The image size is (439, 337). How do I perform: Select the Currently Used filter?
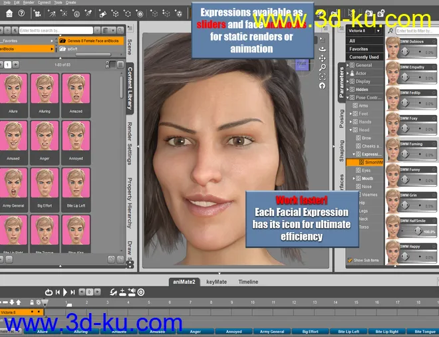364,57
